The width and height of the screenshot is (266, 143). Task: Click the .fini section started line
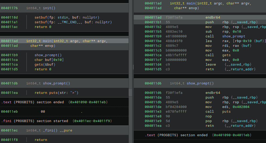click(47, 121)
